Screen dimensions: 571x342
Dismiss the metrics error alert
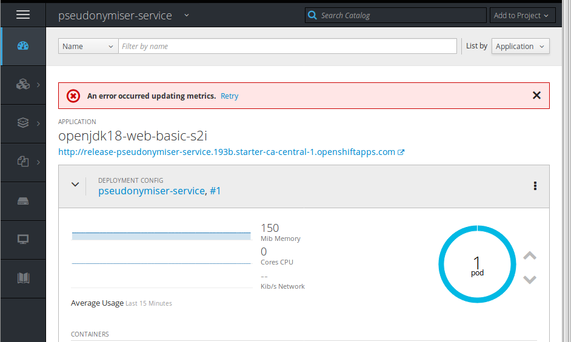click(x=536, y=95)
